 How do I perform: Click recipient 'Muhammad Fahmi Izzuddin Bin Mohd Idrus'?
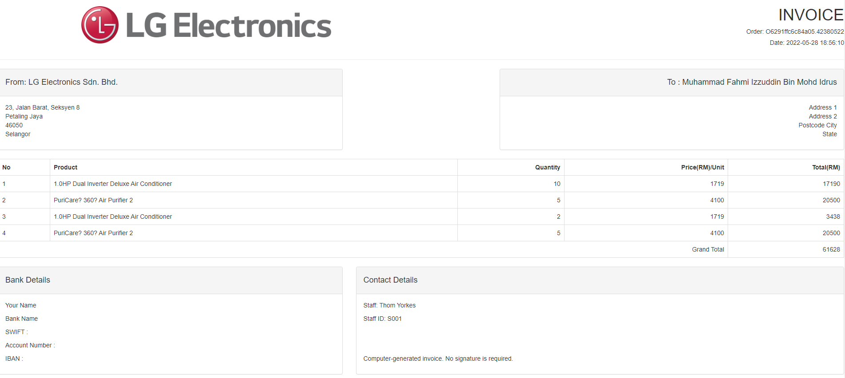[x=759, y=82]
